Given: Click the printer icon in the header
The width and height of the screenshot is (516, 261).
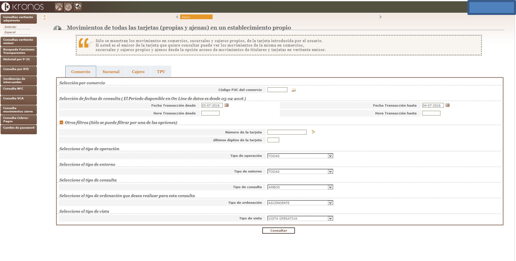Looking at the screenshot, I should [78, 7].
